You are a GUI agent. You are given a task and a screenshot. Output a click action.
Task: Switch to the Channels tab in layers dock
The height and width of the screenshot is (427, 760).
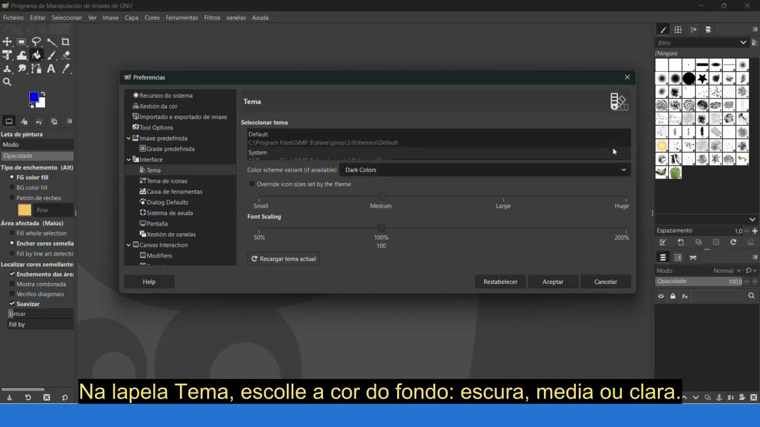(x=678, y=257)
